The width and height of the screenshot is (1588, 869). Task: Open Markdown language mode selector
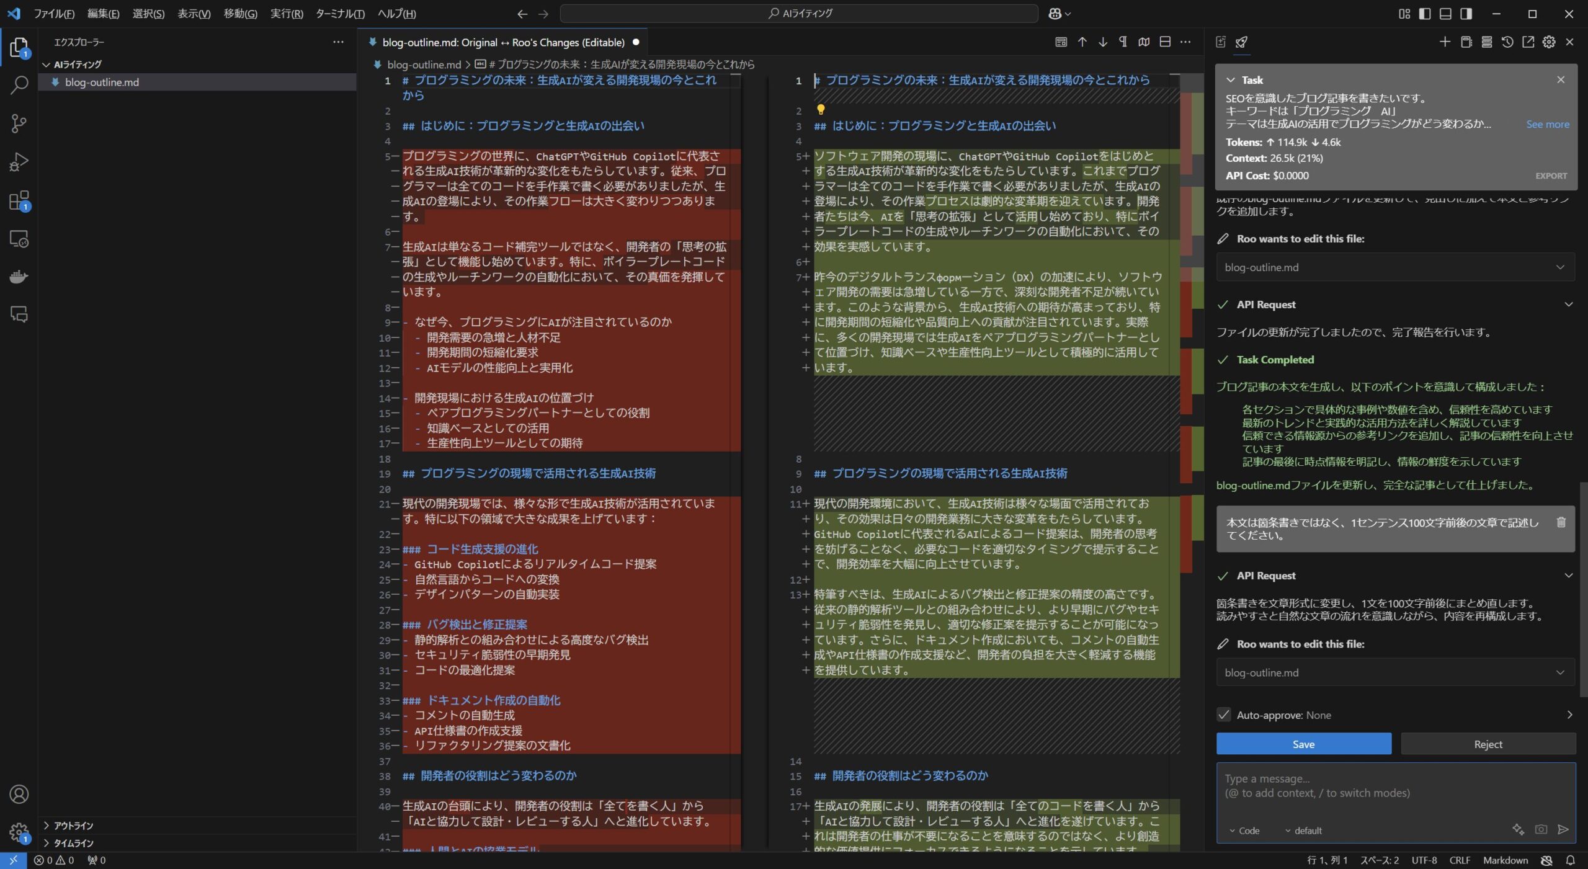[1505, 860]
